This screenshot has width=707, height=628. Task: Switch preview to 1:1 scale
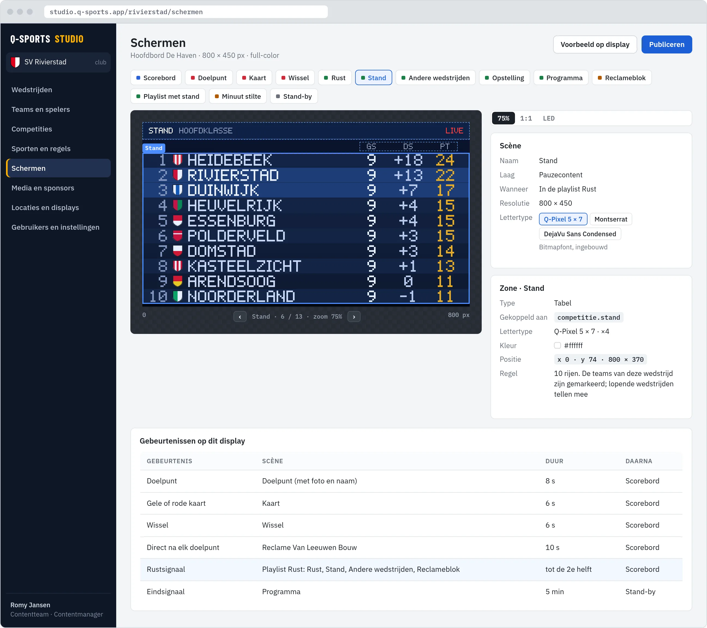point(526,118)
